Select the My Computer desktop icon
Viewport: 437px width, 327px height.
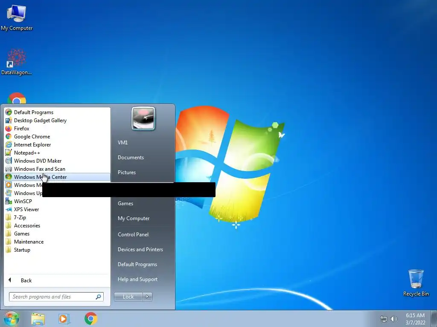(17, 18)
